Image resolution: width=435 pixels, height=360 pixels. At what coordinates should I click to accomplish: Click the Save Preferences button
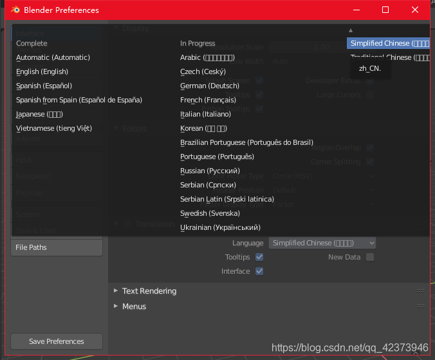coord(57,341)
